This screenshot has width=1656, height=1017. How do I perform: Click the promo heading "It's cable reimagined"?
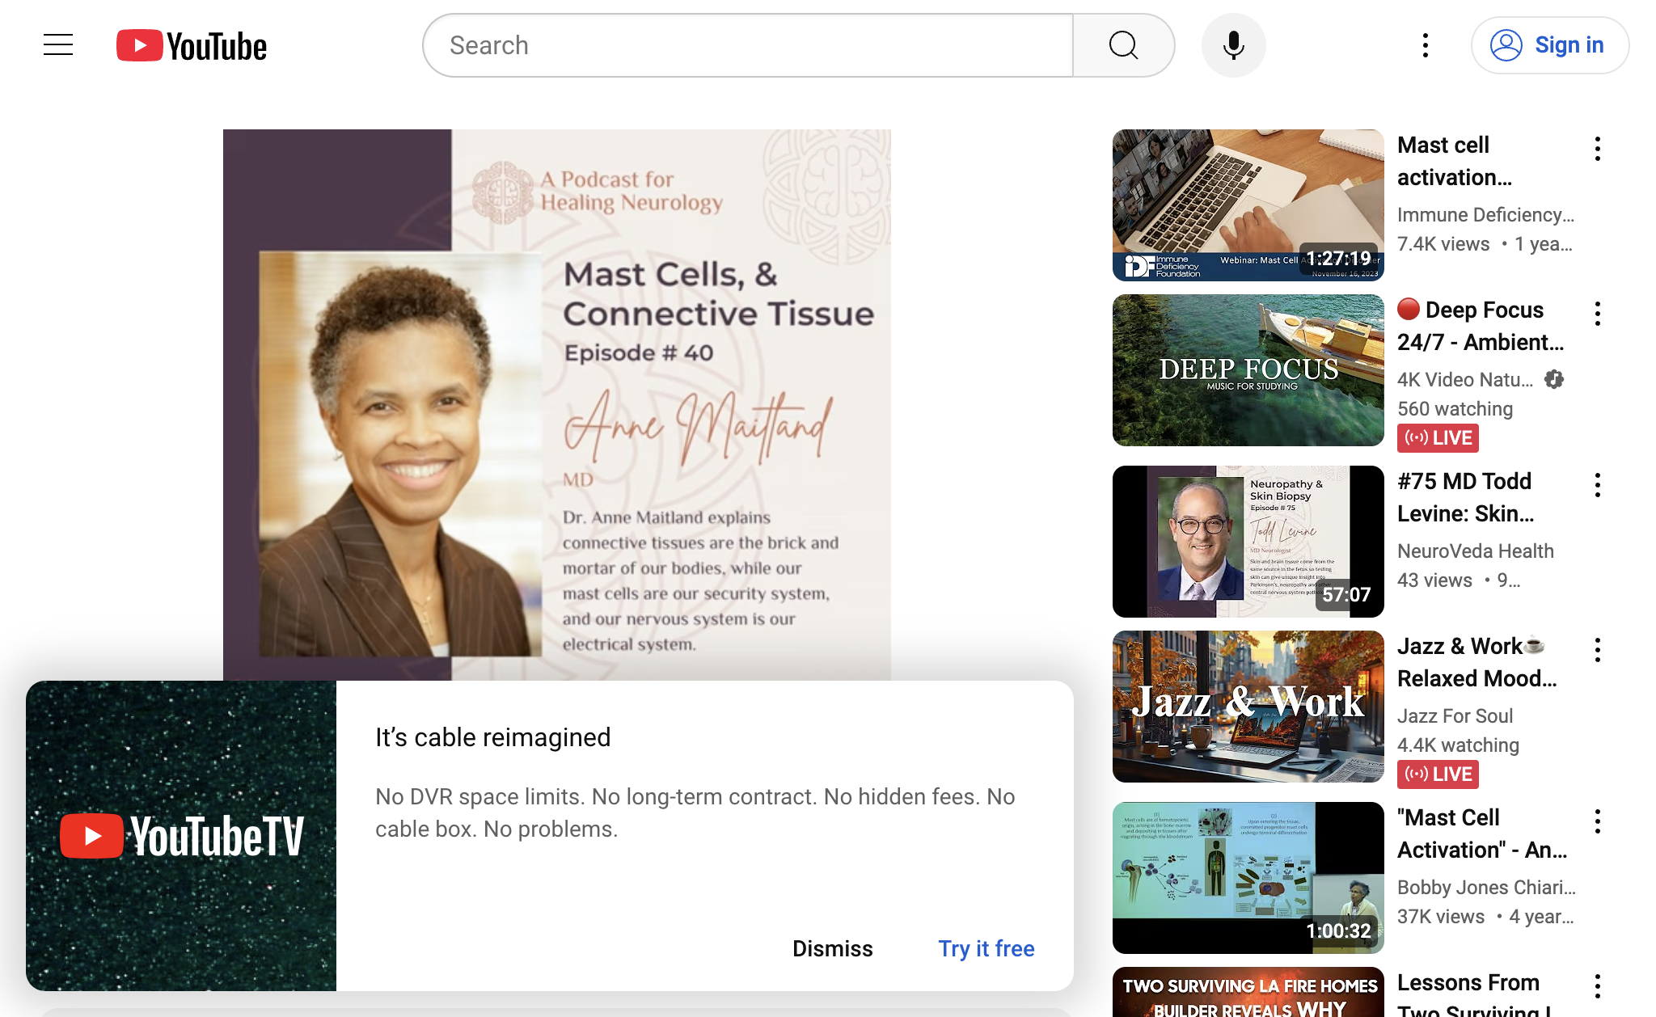click(493, 737)
